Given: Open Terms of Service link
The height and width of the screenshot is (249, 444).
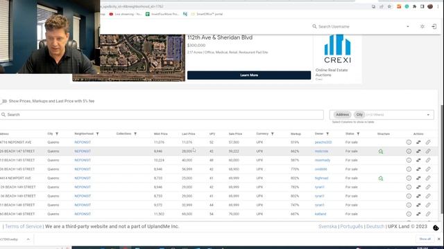Looking at the screenshot, I should (23, 226).
